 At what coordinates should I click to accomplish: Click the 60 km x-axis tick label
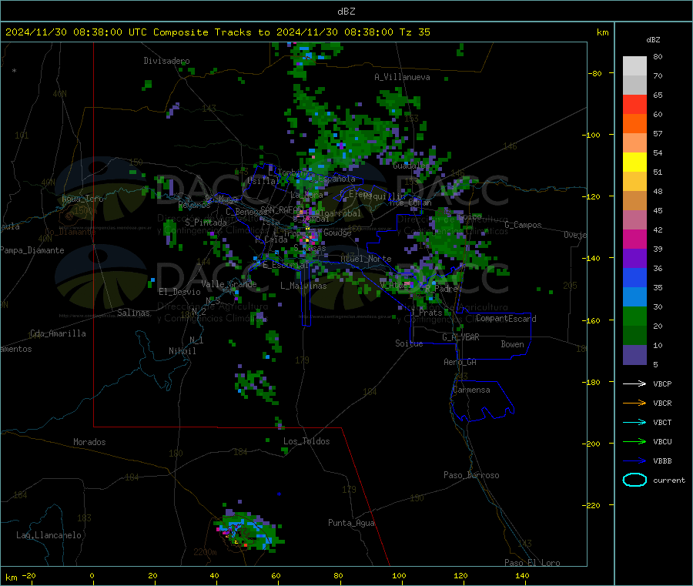click(276, 575)
